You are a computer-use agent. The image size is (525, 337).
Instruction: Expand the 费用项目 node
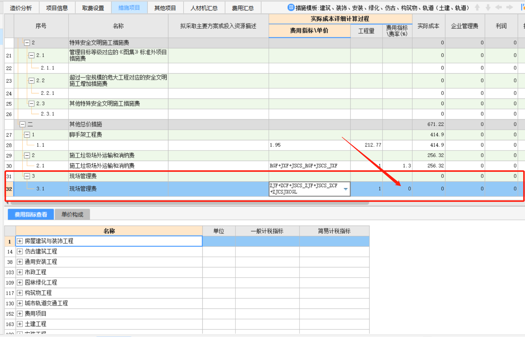point(20,314)
